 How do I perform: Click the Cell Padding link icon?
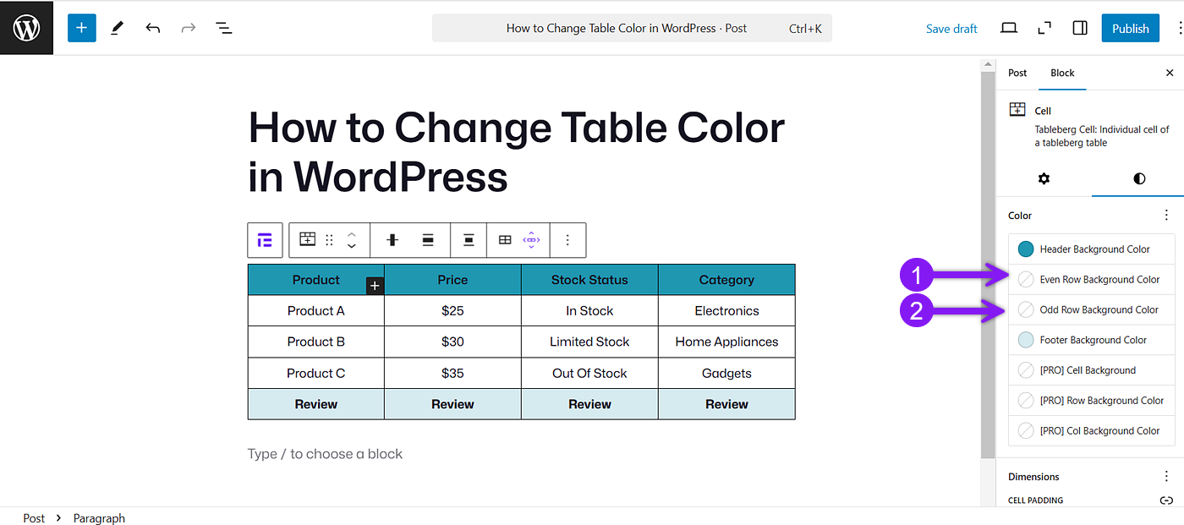1169,500
